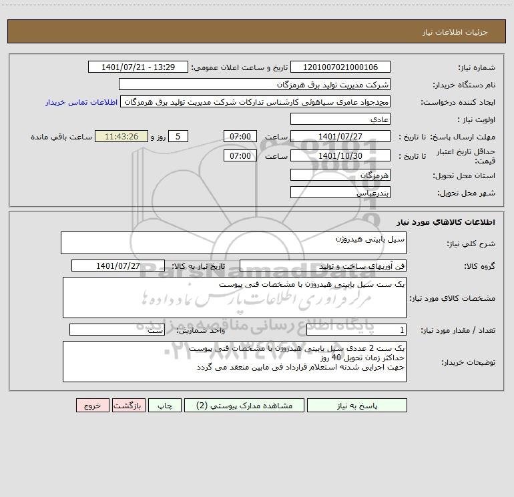Viewport: 514px width, 497px height.
Task: Click unit of measure field ست
Action: click(117, 330)
